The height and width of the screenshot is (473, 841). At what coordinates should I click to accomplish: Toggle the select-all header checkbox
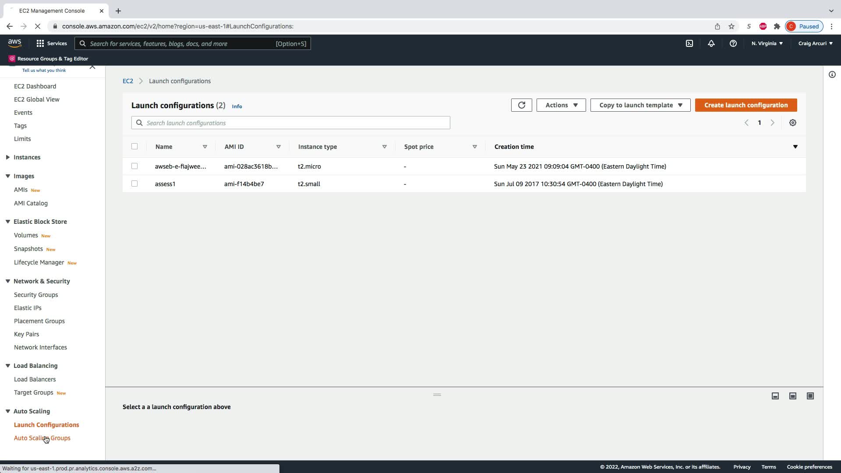click(134, 146)
